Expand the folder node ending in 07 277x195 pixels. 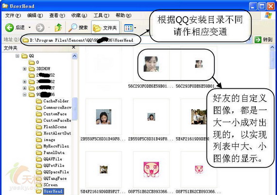click(x=25, y=88)
